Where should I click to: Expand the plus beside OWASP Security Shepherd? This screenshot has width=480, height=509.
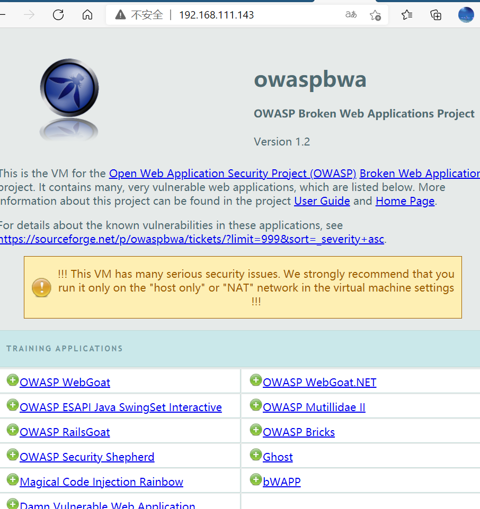point(13,455)
